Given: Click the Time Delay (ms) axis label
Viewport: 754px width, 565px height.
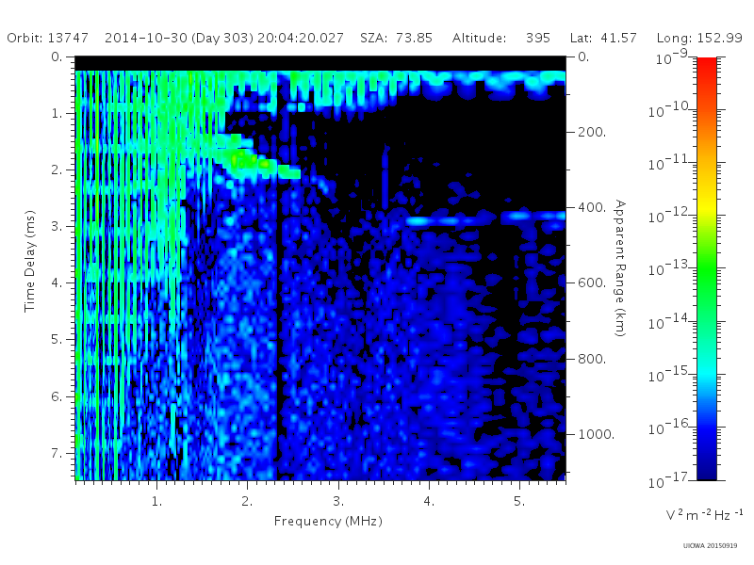Looking at the screenshot, I should coord(30,261).
